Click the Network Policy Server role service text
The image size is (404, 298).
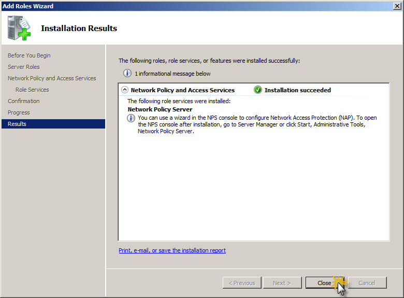pos(160,109)
